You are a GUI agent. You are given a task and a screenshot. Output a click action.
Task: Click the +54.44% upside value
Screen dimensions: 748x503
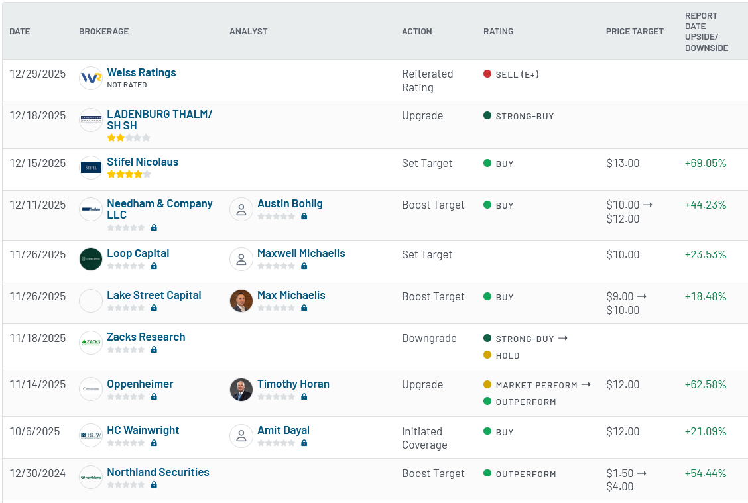coord(706,473)
